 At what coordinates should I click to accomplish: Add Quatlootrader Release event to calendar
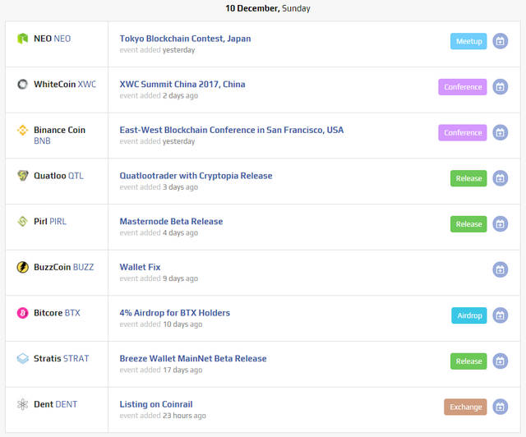[501, 178]
